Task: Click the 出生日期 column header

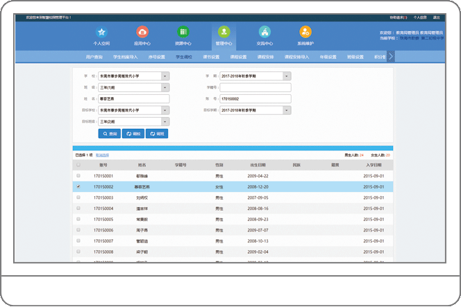Action: click(258, 165)
